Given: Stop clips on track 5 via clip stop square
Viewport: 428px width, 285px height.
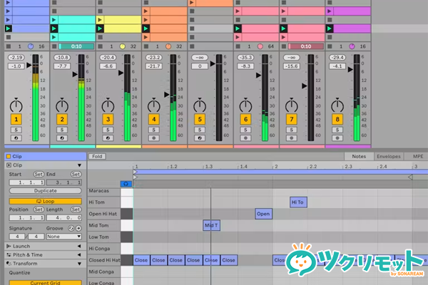Looking at the screenshot, I should [192, 46].
